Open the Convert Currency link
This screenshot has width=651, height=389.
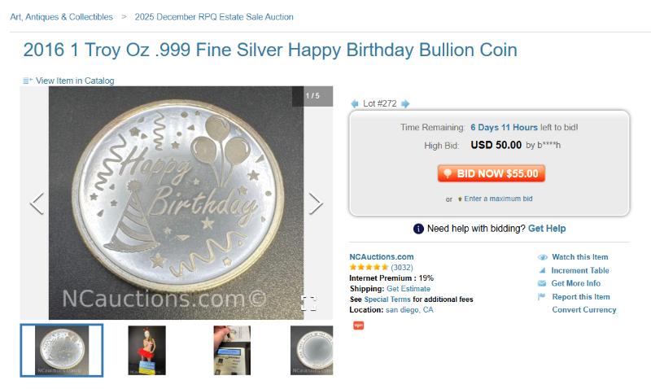coord(583,309)
